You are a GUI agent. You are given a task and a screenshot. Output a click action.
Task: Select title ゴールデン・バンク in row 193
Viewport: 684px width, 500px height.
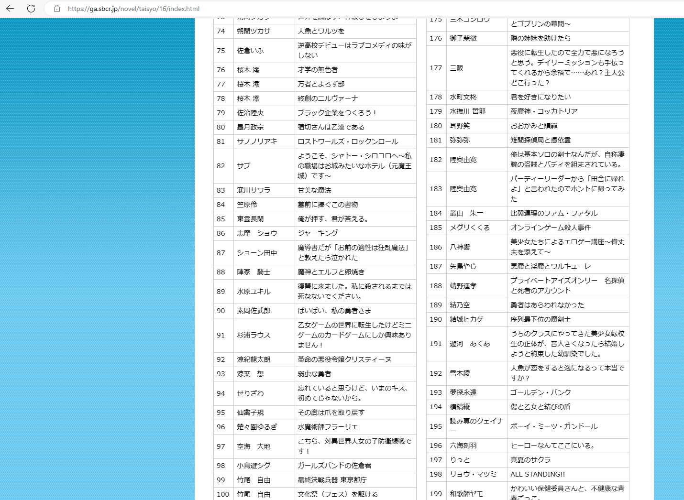(541, 392)
